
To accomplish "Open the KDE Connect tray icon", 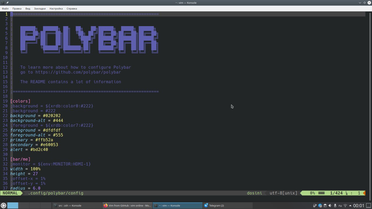I will (x=315, y=206).
